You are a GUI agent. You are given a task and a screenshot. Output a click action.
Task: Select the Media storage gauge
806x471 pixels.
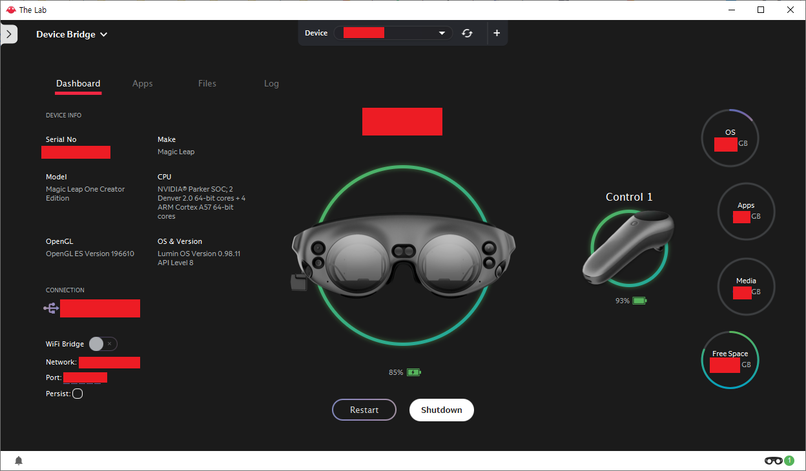tap(746, 286)
